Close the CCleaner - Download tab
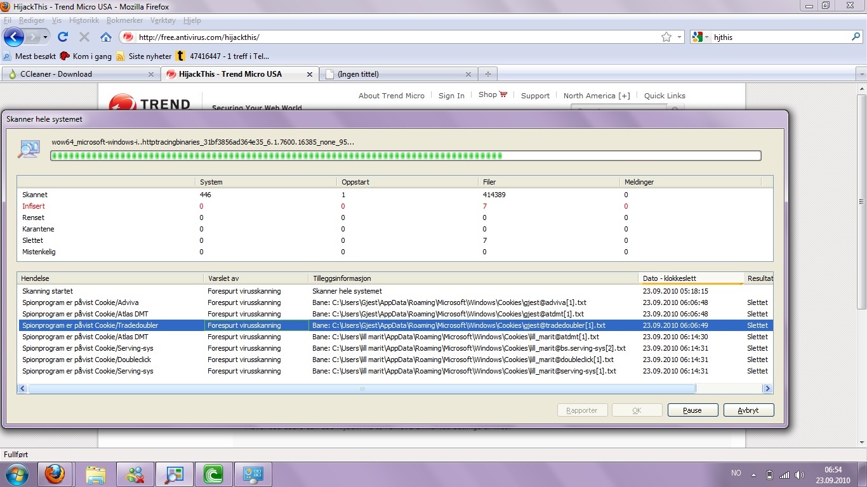This screenshot has height=487, width=867. (x=151, y=74)
